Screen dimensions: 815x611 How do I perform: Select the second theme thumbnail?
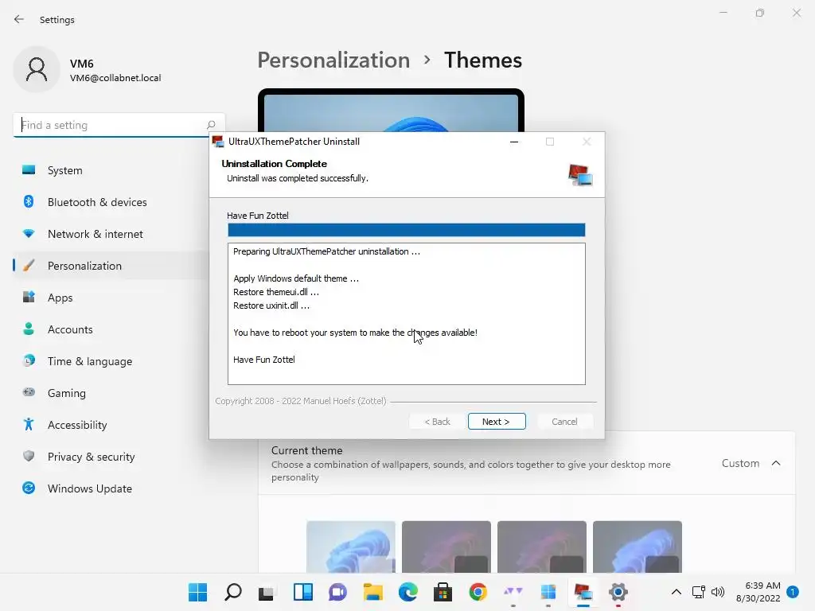446,547
